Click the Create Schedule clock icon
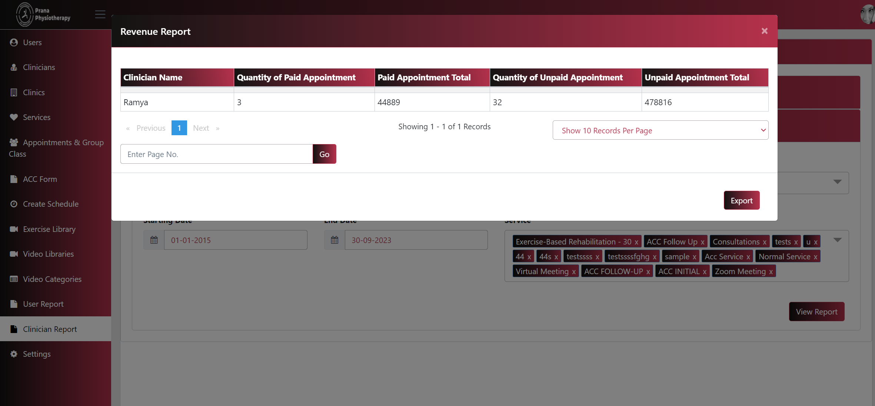Viewport: 875px width, 406px height. point(14,204)
